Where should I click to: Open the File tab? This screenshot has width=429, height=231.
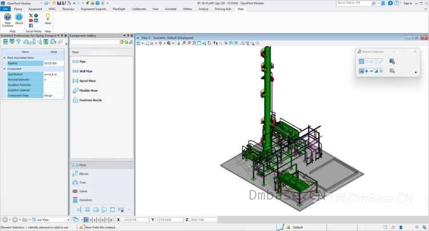(5, 9)
